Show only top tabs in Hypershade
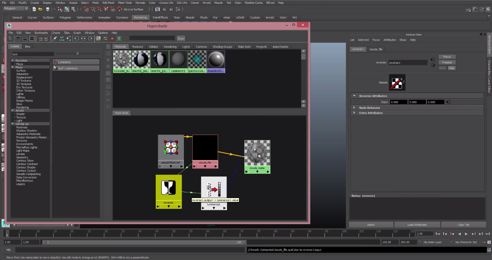Screen dimensions: 492x260 [x=18, y=38]
